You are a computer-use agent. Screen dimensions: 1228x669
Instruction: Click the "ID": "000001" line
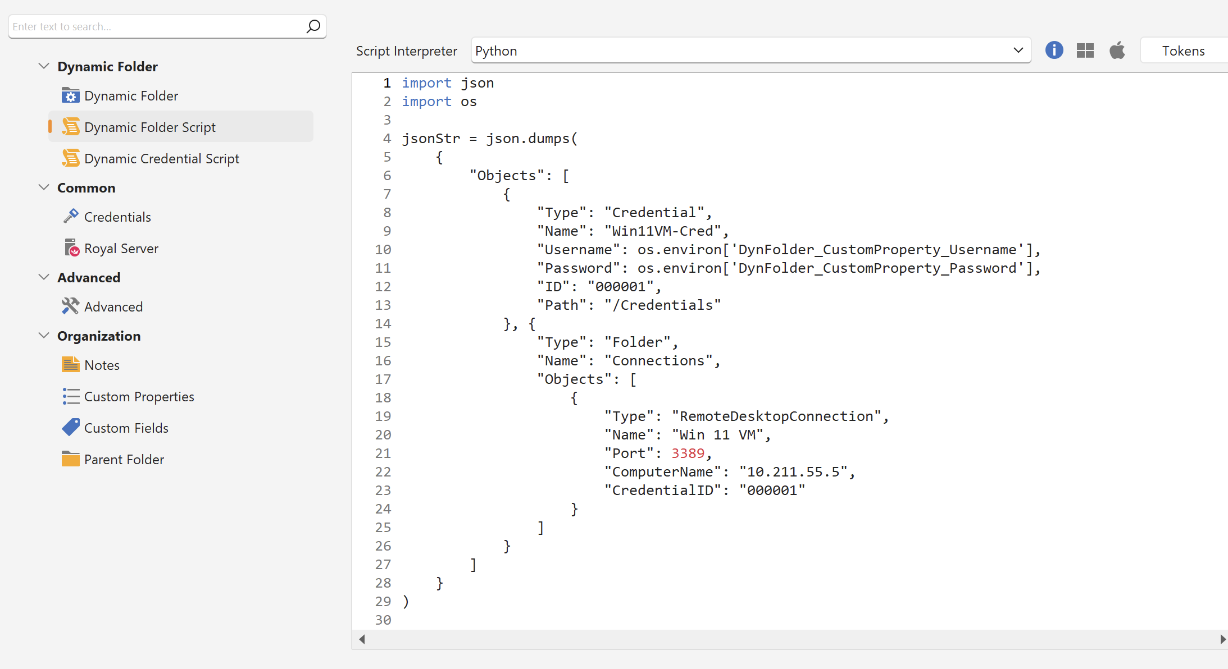click(x=599, y=287)
